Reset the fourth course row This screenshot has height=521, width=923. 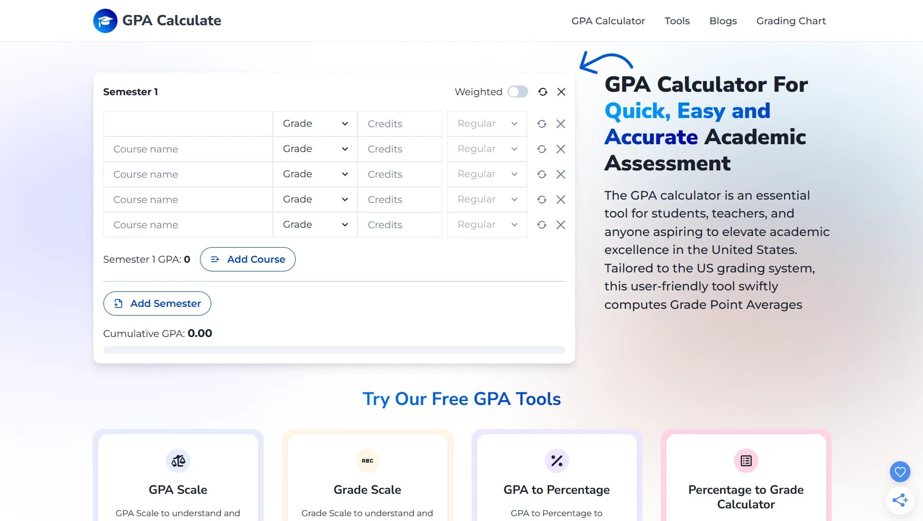click(542, 200)
